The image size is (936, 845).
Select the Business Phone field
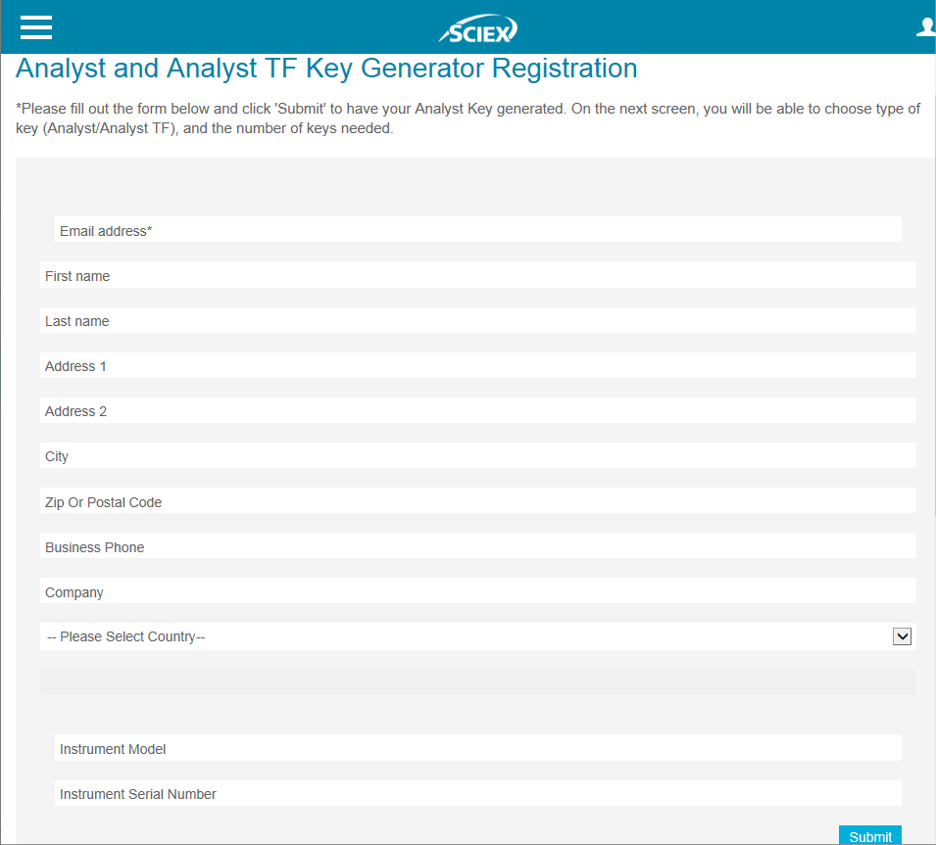pos(477,545)
